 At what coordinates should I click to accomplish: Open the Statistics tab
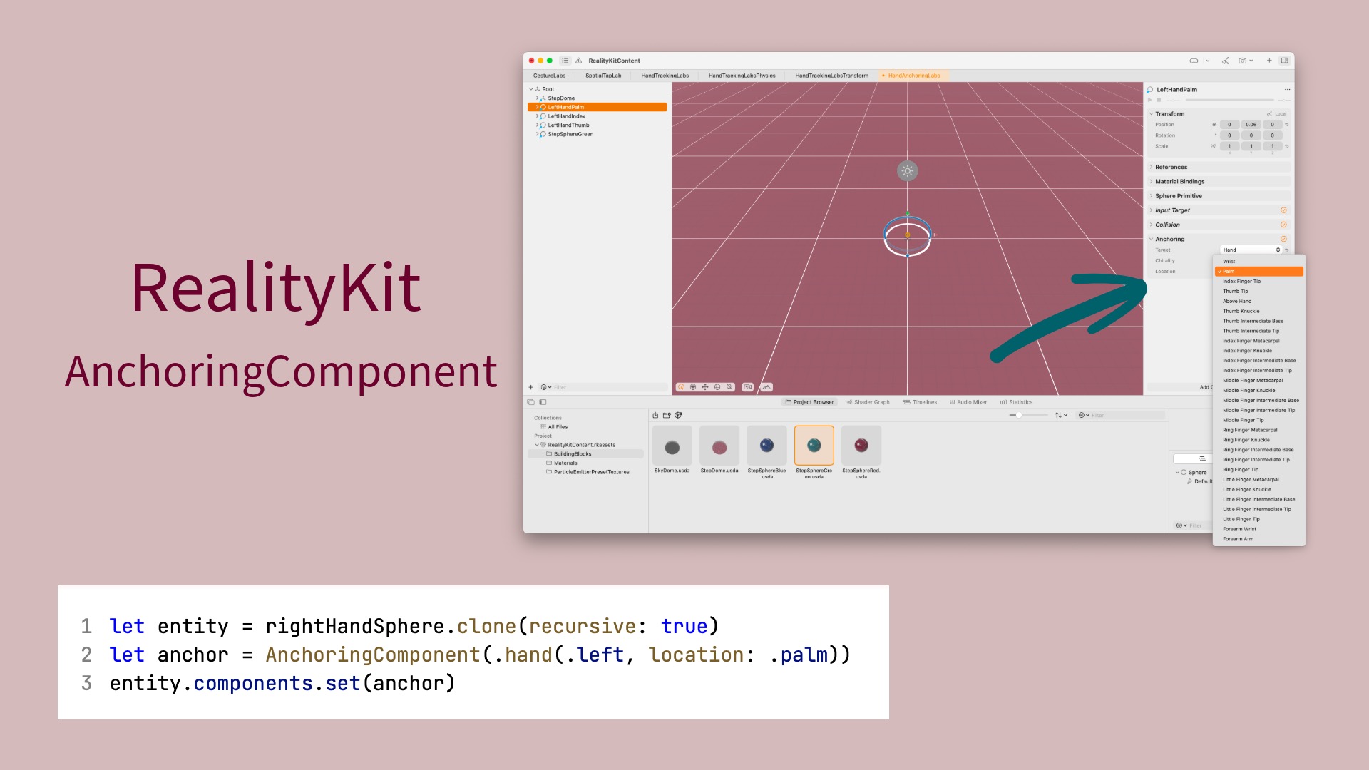click(1016, 402)
